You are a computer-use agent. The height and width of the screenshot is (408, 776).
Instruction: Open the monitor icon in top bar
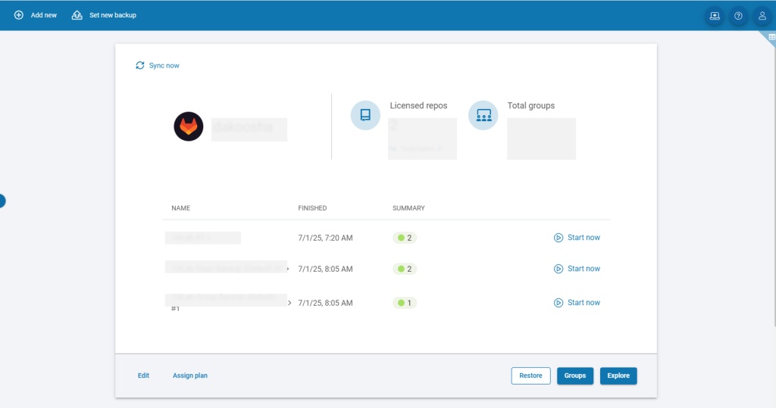pyautogui.click(x=715, y=16)
